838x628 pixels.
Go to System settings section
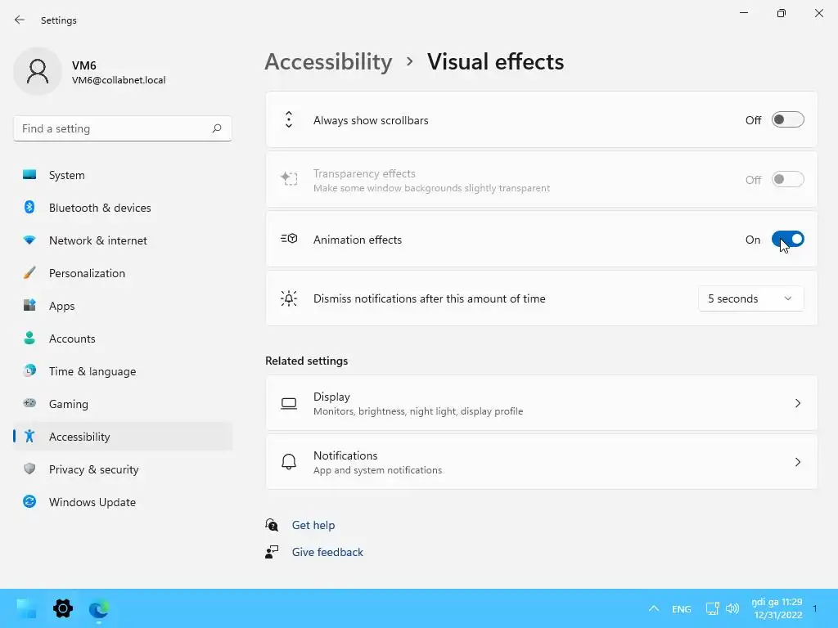(66, 175)
